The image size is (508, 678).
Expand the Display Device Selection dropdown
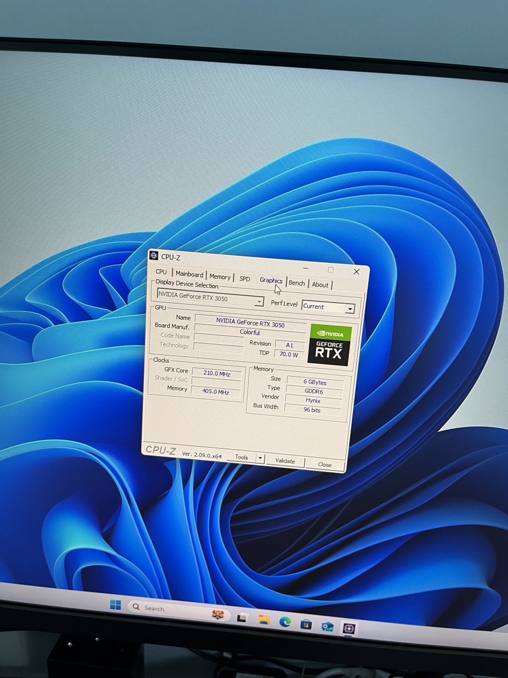pos(259,302)
